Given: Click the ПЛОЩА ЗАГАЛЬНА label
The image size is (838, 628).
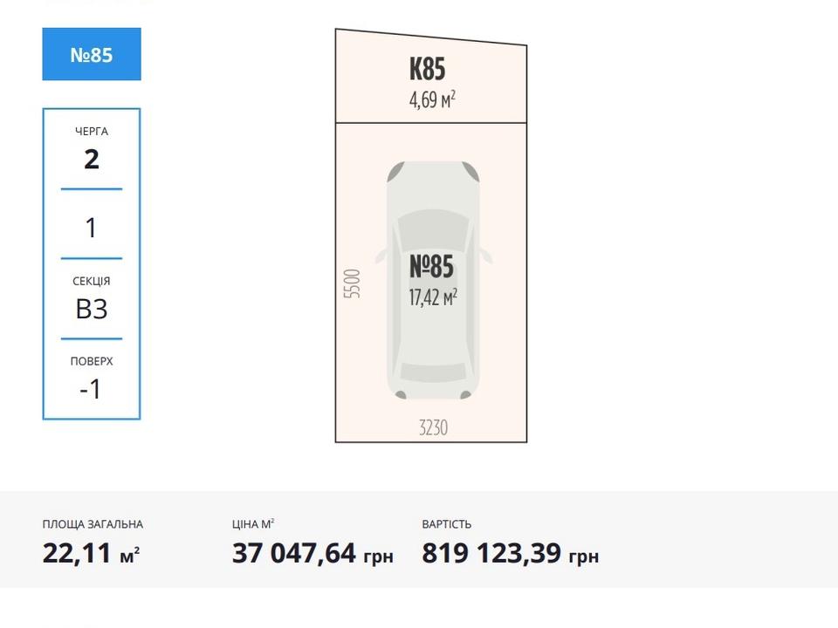Looking at the screenshot, I should [93, 524].
